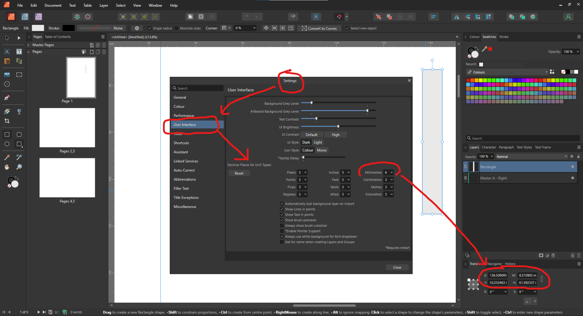Select the Frame Text tool
This screenshot has width=583, height=316.
[19, 52]
